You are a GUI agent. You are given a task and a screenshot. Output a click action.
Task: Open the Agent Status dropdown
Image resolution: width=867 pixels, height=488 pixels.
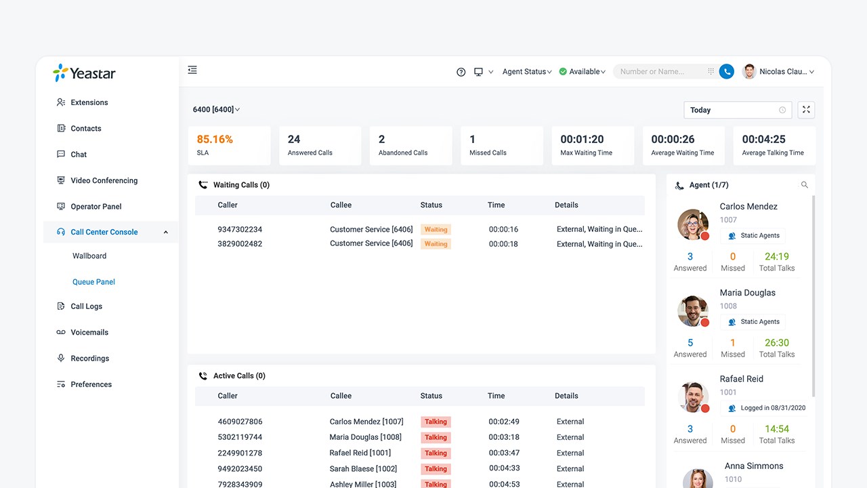click(527, 71)
